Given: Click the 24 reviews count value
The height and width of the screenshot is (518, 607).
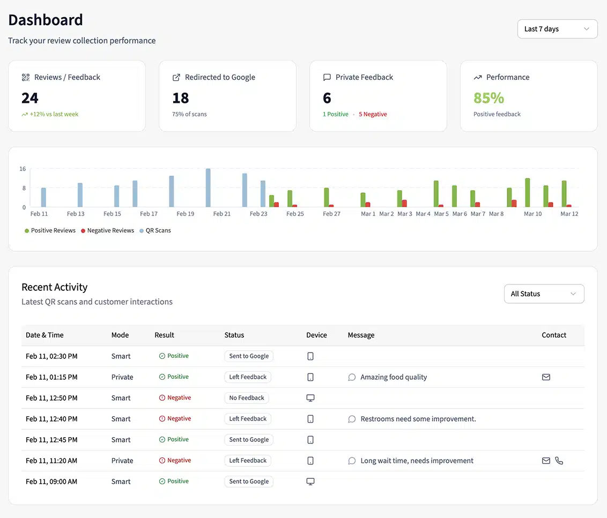Looking at the screenshot, I should tap(30, 98).
